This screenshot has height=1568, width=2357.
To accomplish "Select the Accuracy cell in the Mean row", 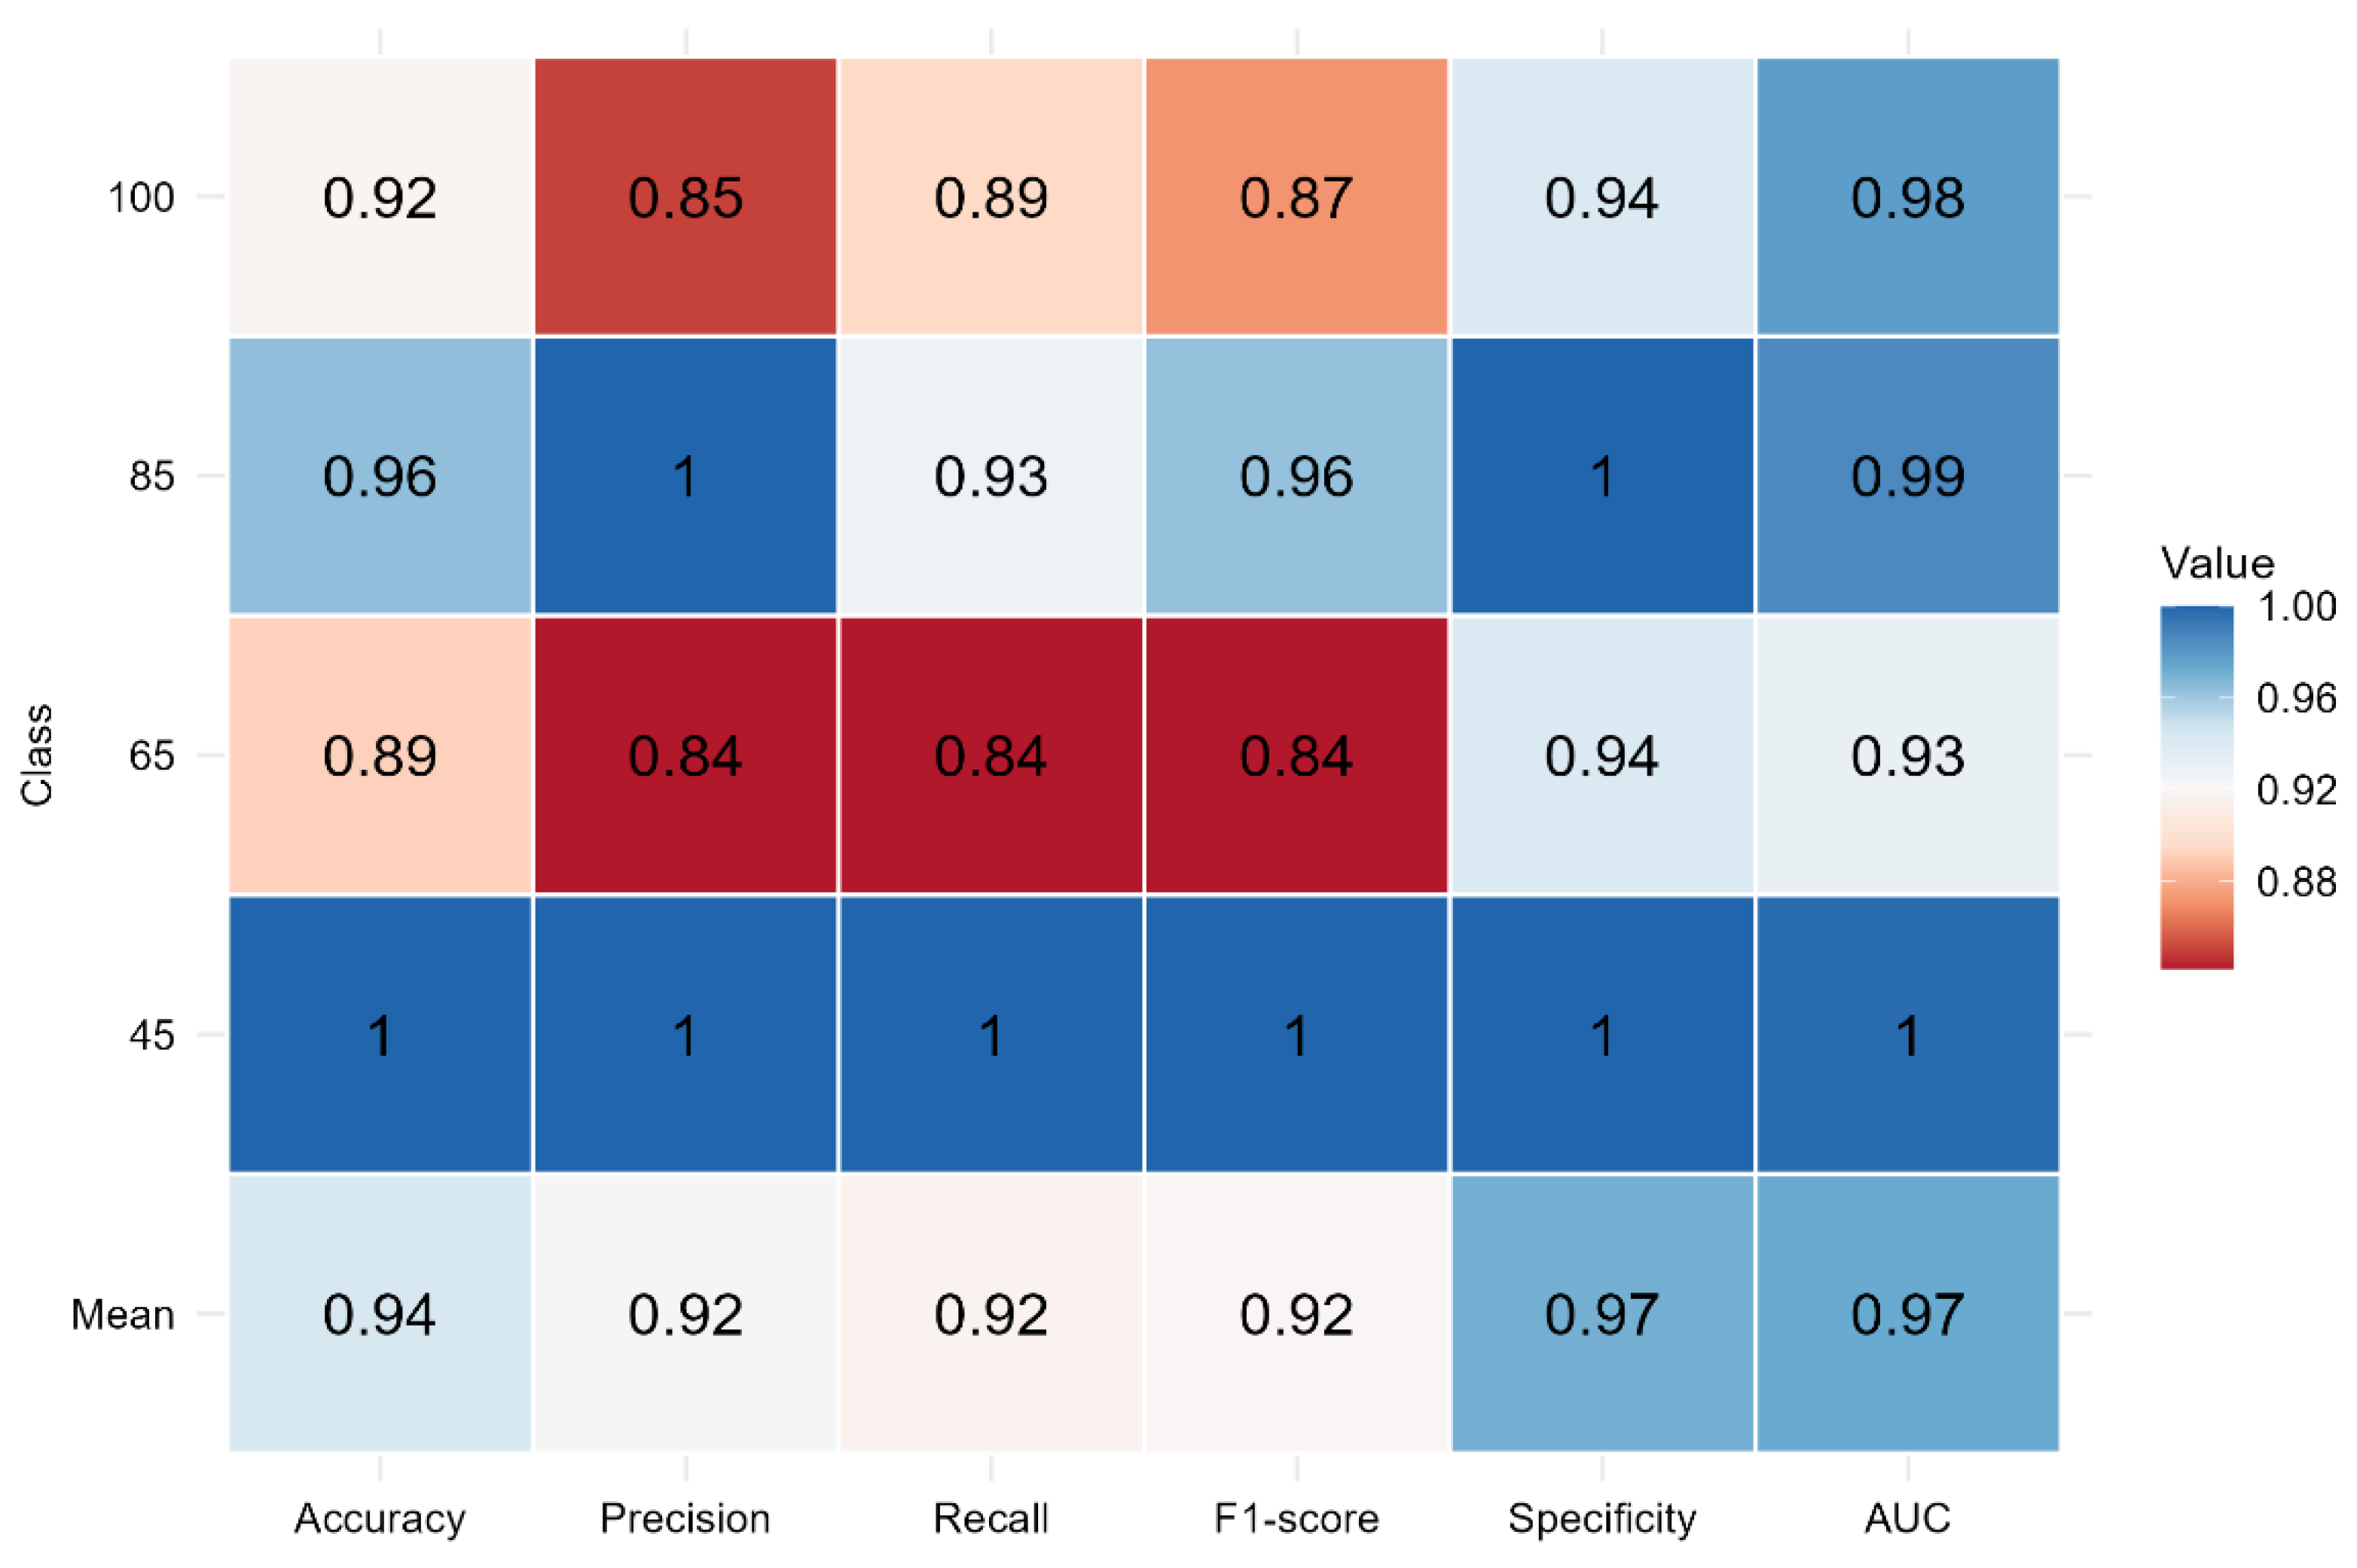I will click(380, 1313).
